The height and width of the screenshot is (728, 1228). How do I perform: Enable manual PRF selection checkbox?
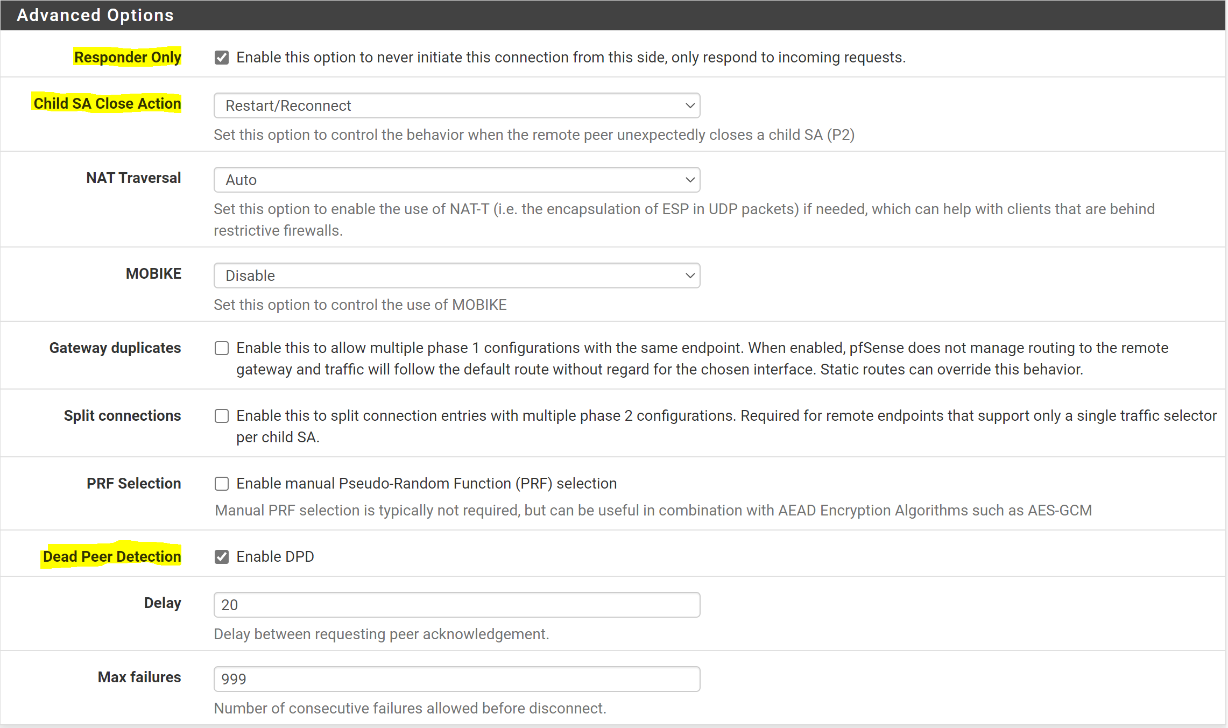point(222,484)
